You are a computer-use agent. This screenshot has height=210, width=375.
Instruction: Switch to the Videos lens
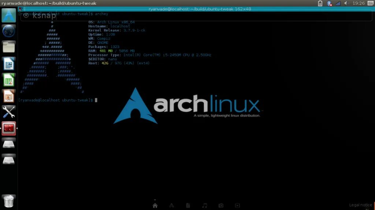point(237,206)
